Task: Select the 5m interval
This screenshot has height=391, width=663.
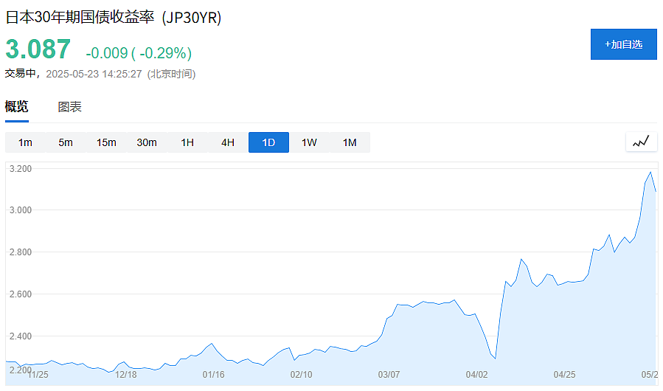Action: point(66,142)
